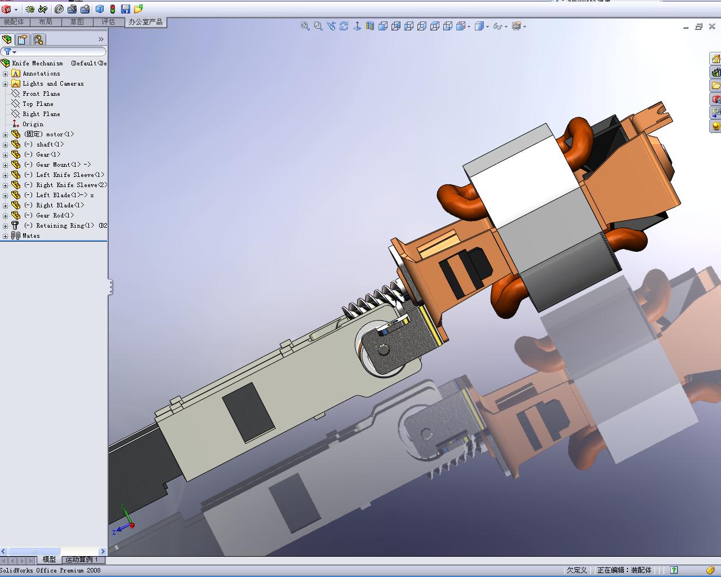Select Top Plane in the tree
Screen dimensions: 721x577
[x=38, y=104]
